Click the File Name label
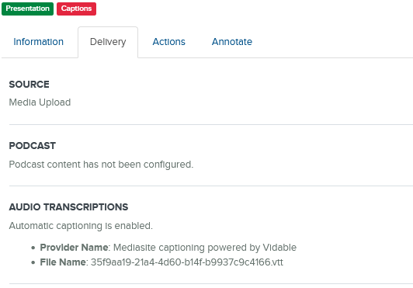Screen dimensions: 413x288 coord(63,262)
